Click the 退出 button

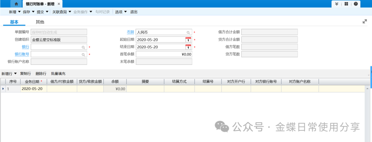(x=134, y=12)
